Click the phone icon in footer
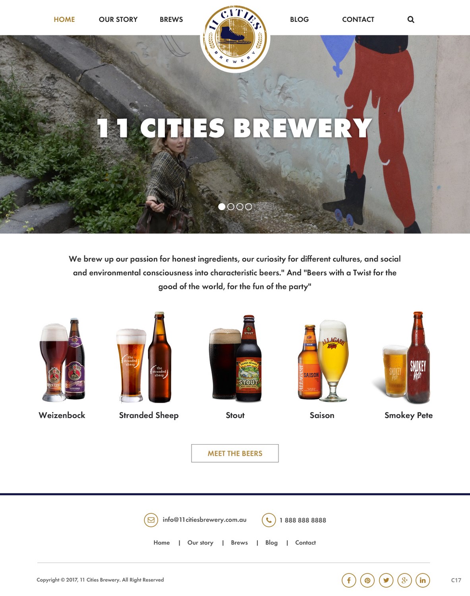Screen dimensions: 470x596 click(269, 520)
